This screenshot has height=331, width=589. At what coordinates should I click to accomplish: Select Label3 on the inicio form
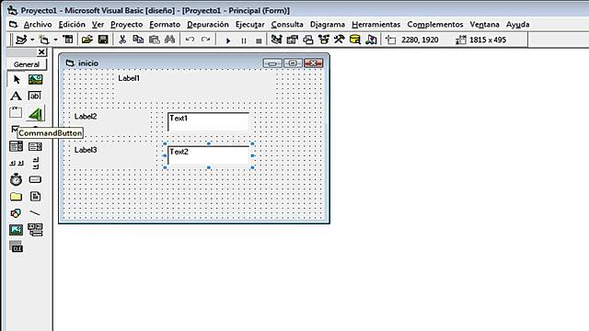click(x=113, y=155)
